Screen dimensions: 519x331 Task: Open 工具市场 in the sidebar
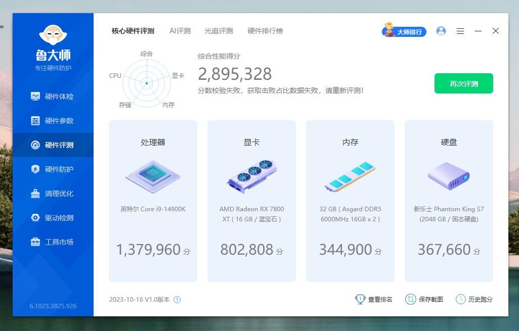pyautogui.click(x=53, y=242)
